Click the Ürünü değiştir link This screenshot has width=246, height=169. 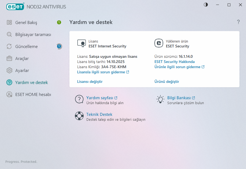pos(167,82)
